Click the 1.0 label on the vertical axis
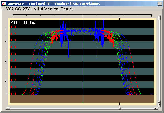Image resolution: width=164 pixels, height=113 pixels. coord(13,27)
